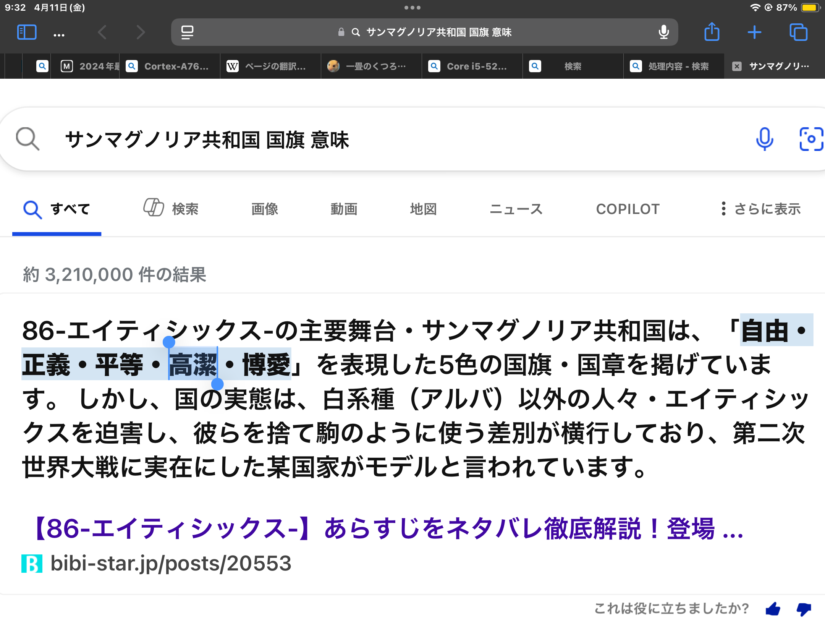Image resolution: width=825 pixels, height=619 pixels.
Task: Open Bing visual search camera icon
Action: pos(811,139)
